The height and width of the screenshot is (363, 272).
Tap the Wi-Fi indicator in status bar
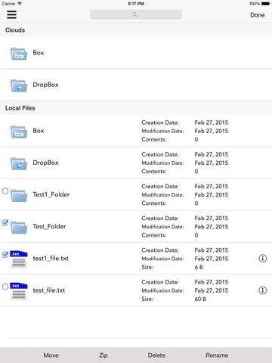tap(20, 4)
